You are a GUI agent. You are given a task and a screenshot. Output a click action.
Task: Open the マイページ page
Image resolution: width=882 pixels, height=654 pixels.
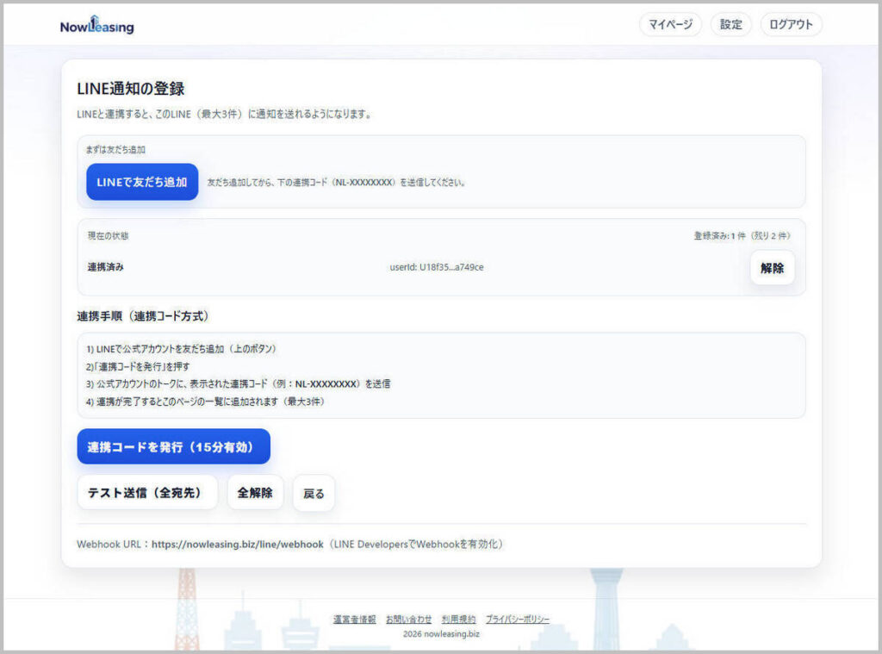(x=670, y=25)
